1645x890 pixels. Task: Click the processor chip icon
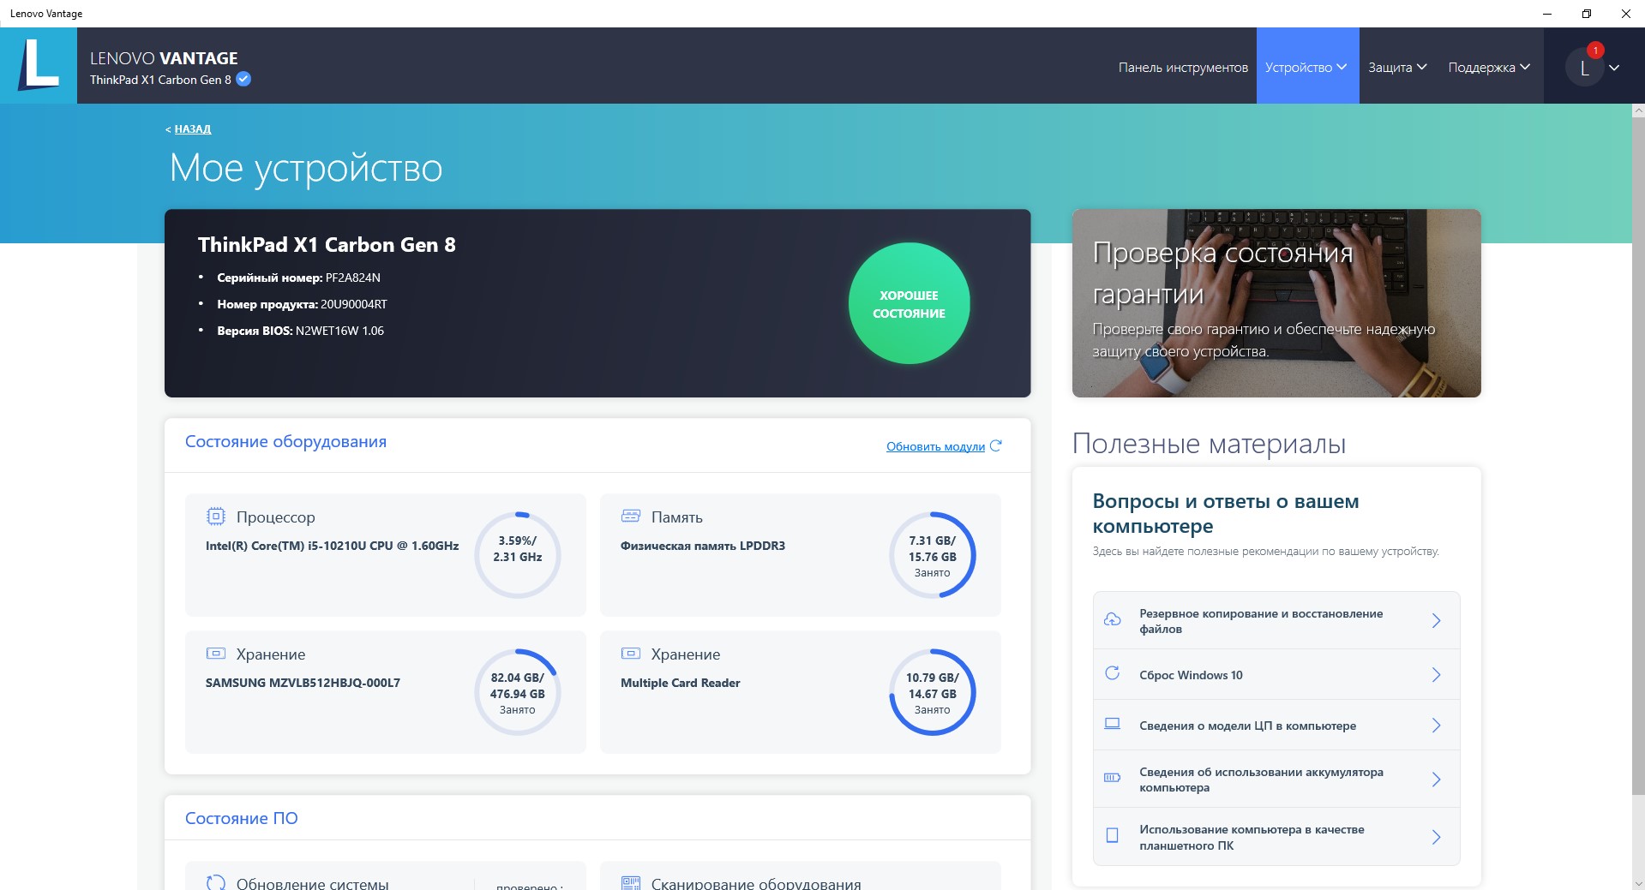215,517
